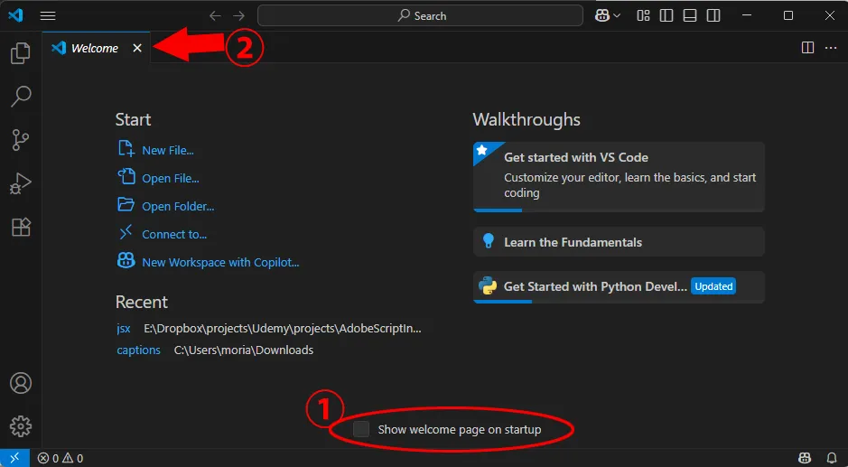
Task: Open the recent jsx folder
Action: click(x=124, y=329)
